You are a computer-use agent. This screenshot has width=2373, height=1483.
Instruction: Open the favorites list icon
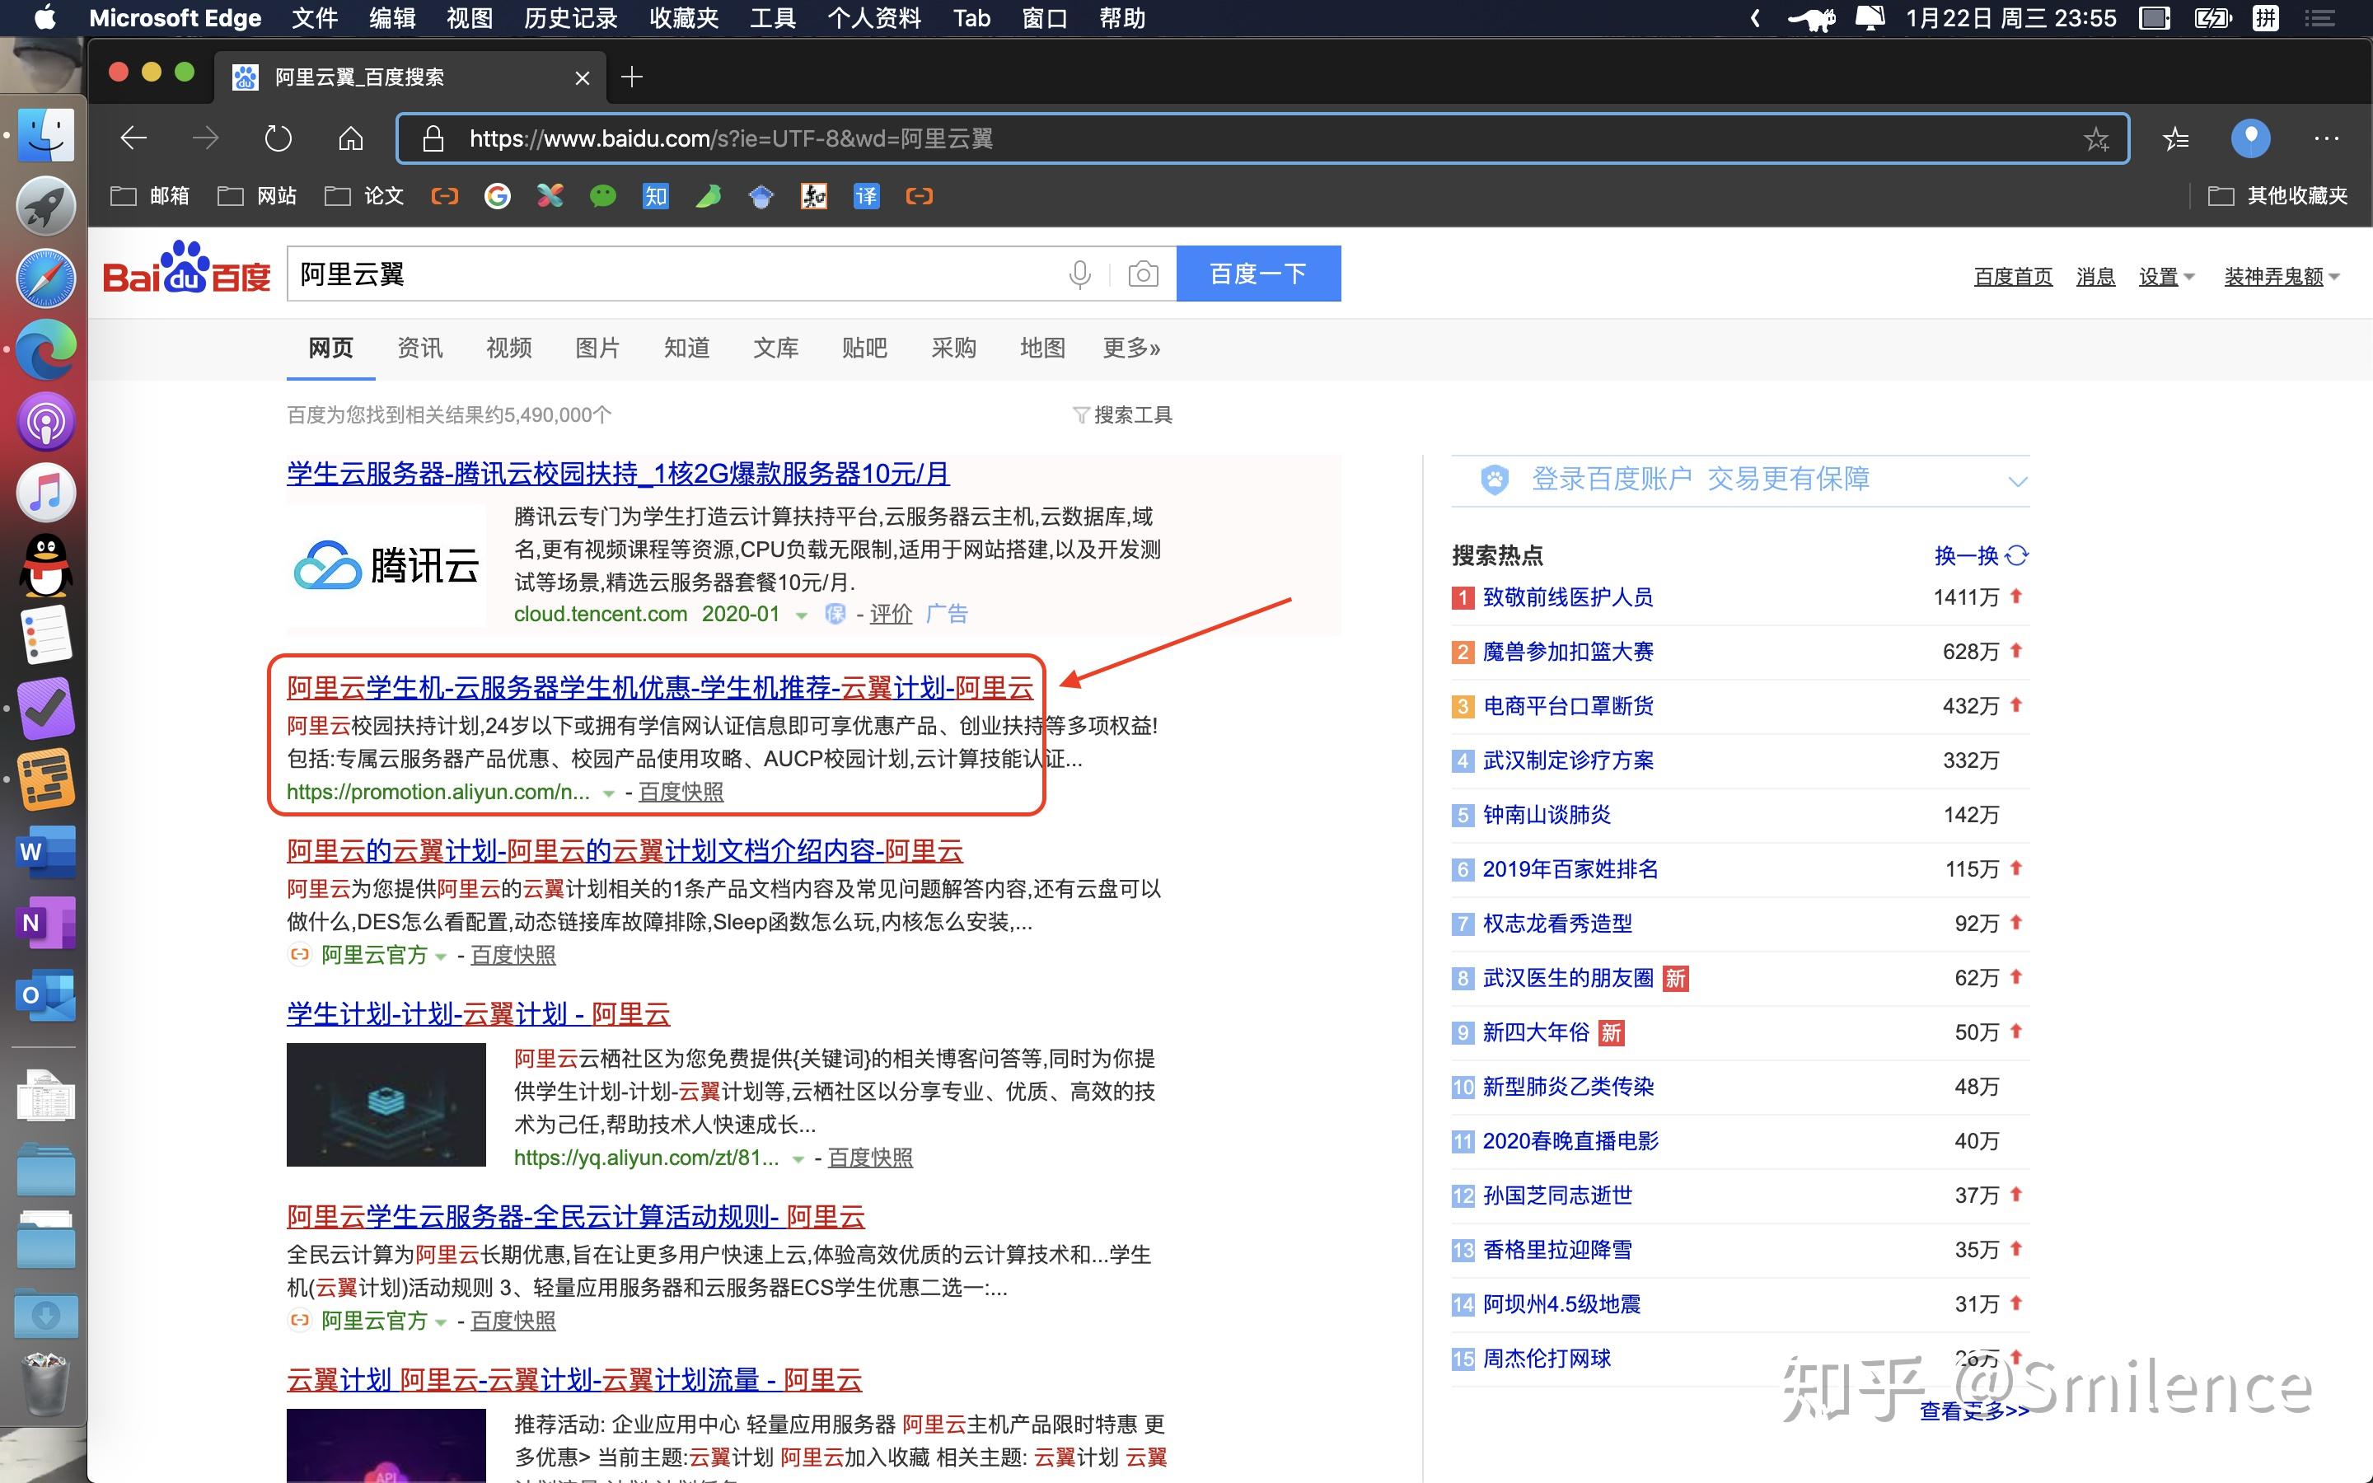pos(2175,138)
